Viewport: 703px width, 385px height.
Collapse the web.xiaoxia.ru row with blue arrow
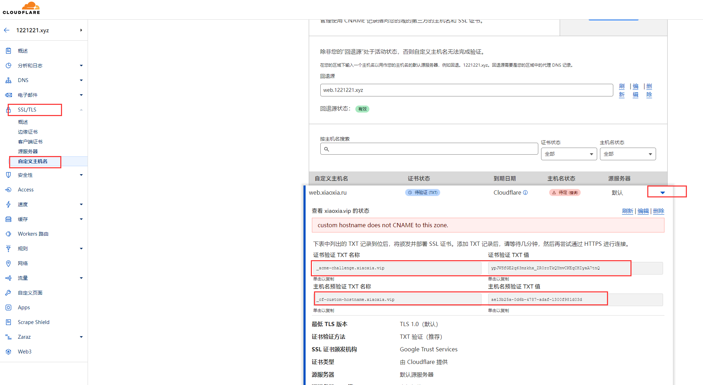[662, 192]
